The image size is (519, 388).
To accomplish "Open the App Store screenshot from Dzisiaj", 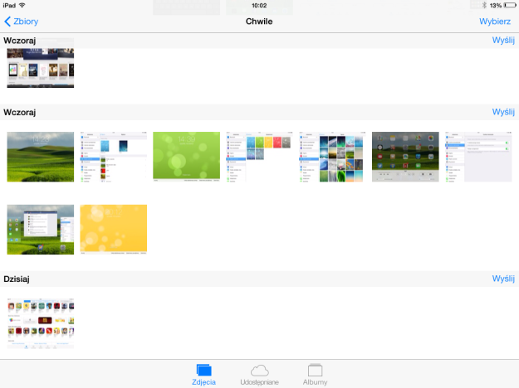I will pos(41,323).
